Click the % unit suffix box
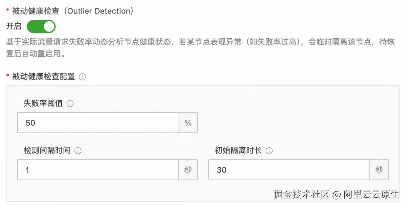Viewport: 406px width, 206px height. (188, 123)
